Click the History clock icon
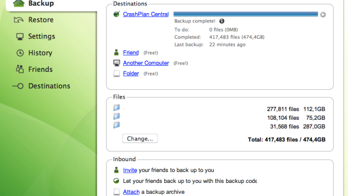This screenshot has width=348, height=196. (20, 53)
